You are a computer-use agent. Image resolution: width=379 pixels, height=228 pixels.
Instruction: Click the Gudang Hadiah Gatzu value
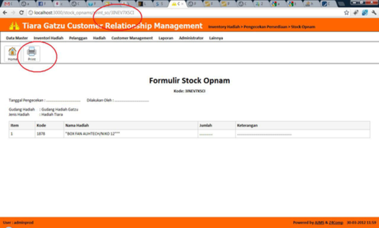click(x=60, y=109)
